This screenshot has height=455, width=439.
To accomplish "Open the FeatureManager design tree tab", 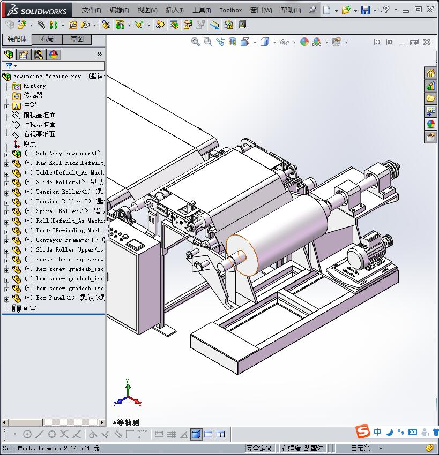I will tap(9, 55).
